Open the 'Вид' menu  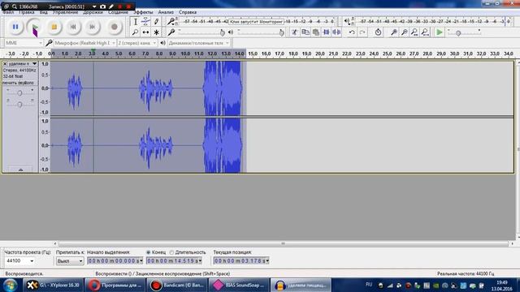[x=43, y=12]
